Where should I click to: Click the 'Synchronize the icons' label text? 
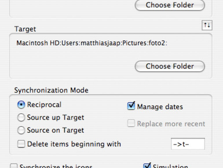pos(56,167)
